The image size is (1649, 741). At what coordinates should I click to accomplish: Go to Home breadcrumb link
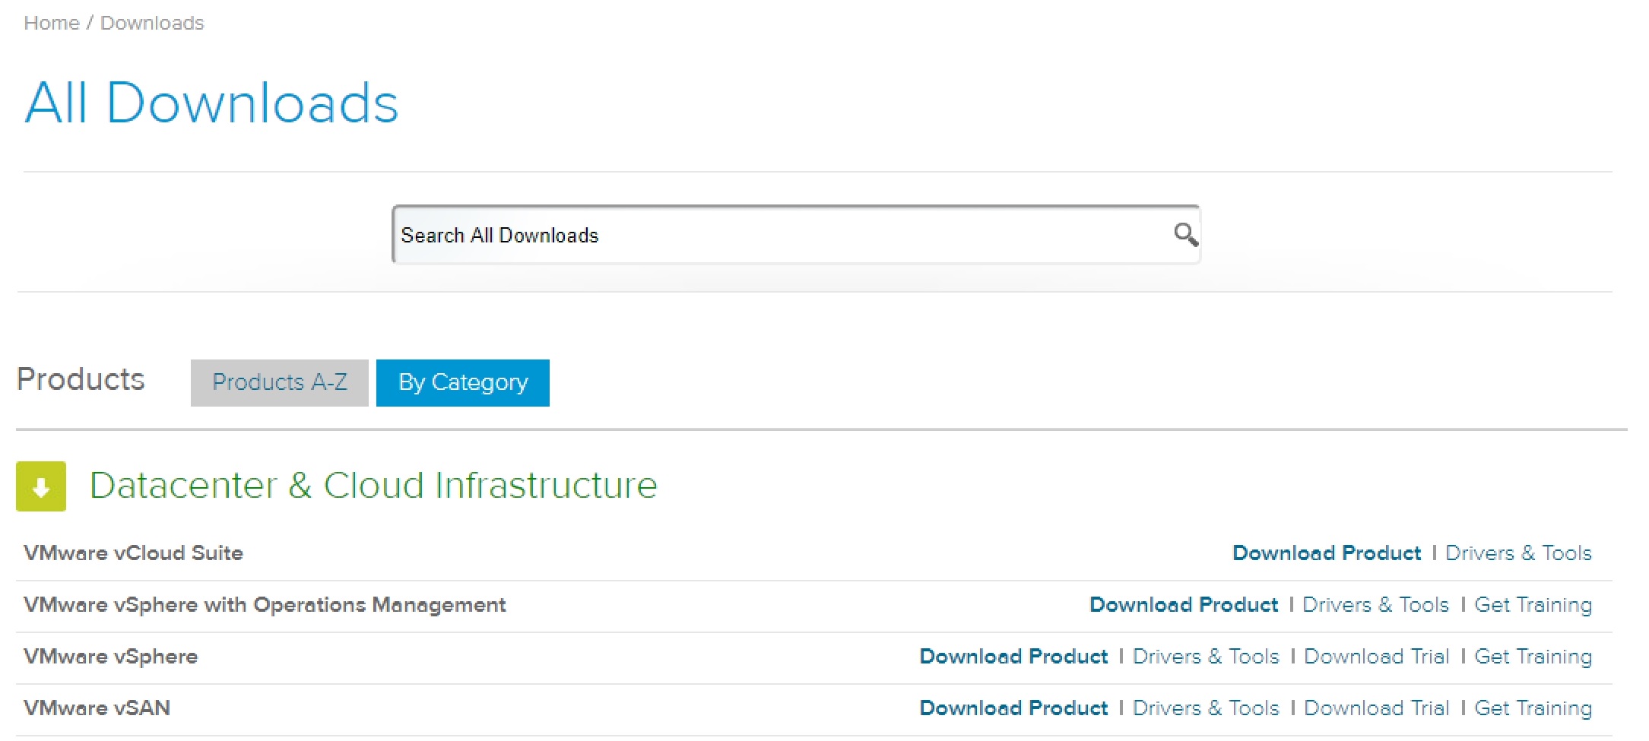pos(51,23)
